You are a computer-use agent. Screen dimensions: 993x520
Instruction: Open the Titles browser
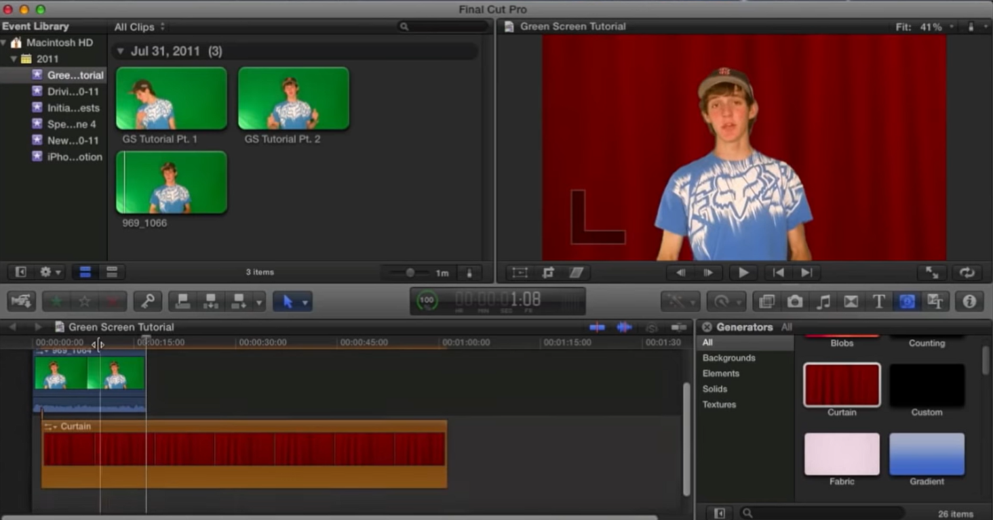point(878,302)
